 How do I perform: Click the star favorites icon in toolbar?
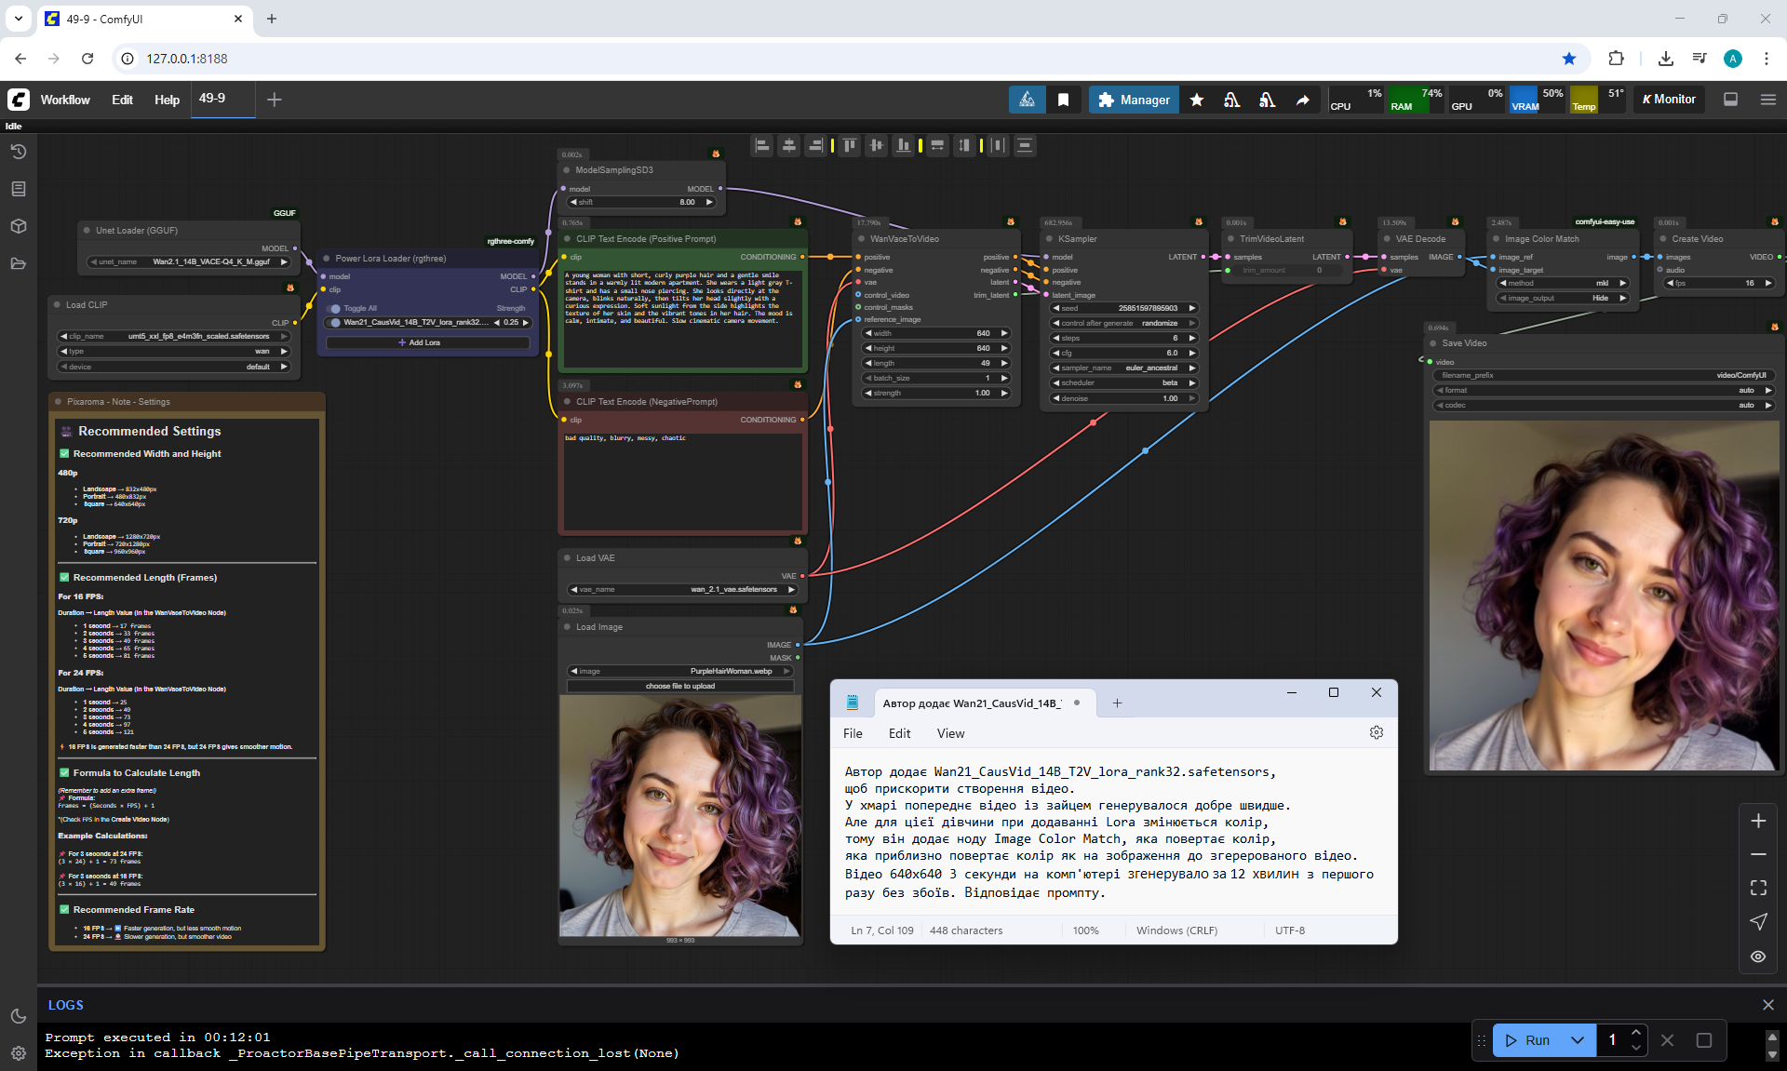(1197, 100)
